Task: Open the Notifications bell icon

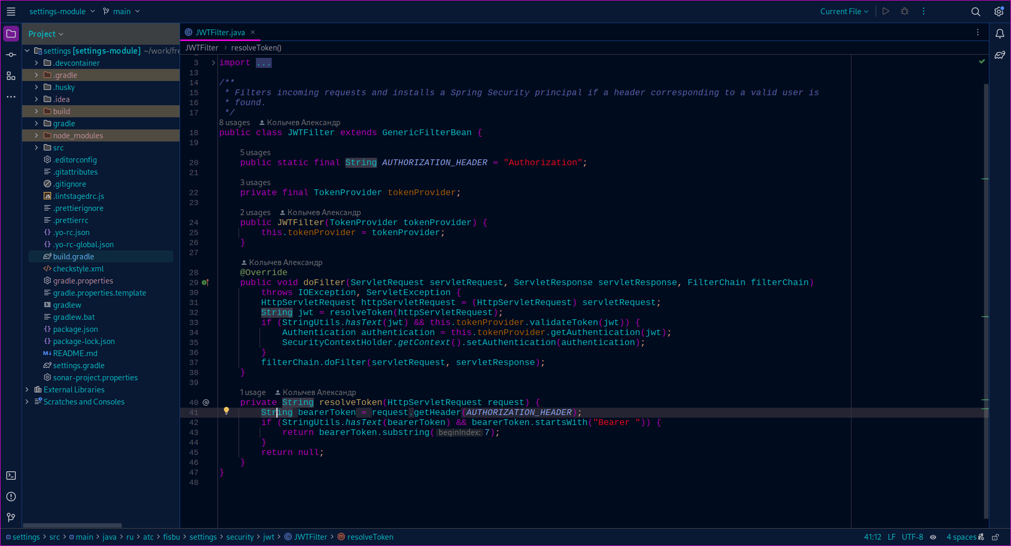Action: [1001, 33]
